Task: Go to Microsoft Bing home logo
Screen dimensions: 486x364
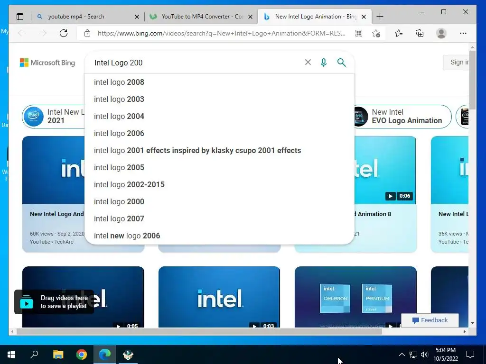Action: [x=47, y=63]
